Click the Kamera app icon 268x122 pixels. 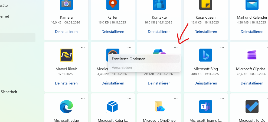pyautogui.click(x=66, y=4)
